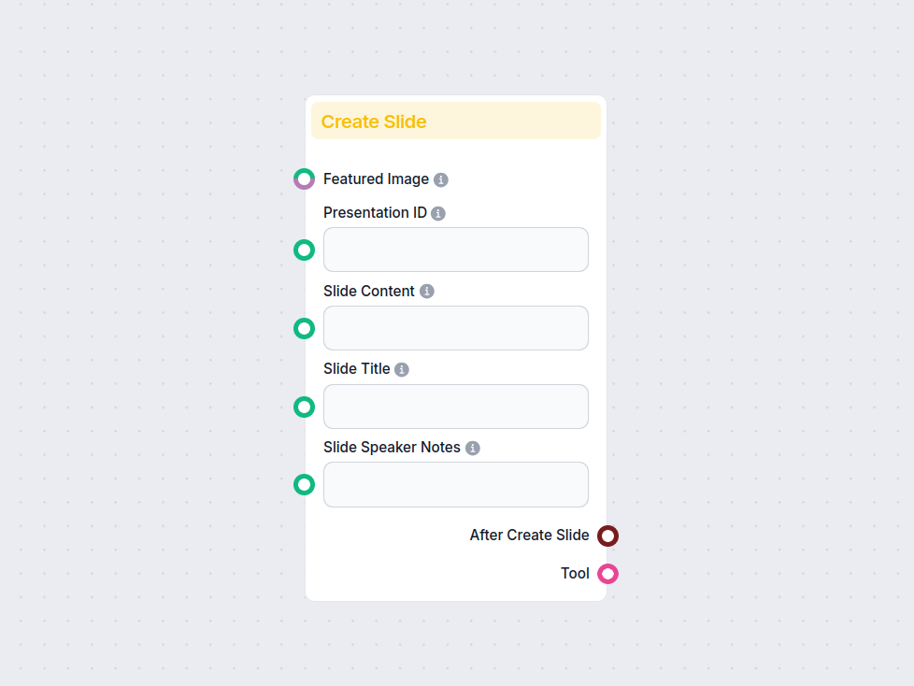
Task: Select the Slide Speaker Notes port
Action: click(303, 484)
